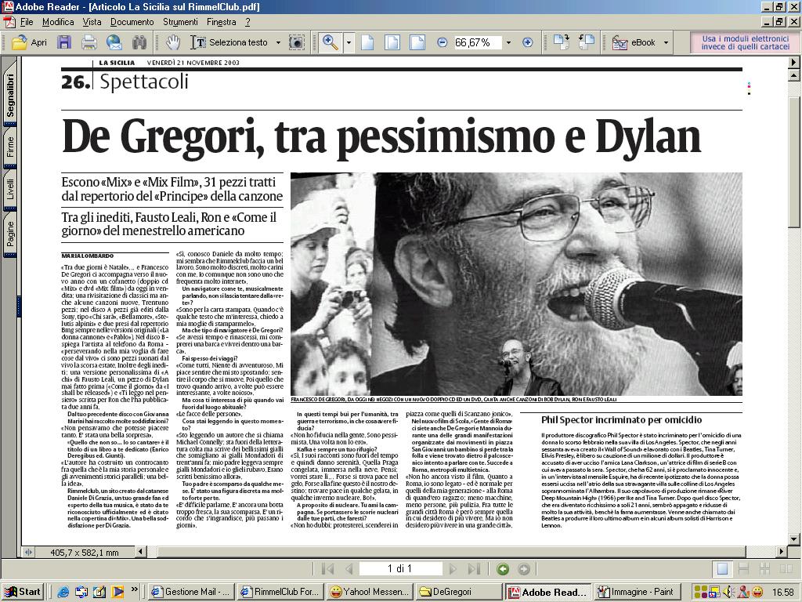Select the Snapshot camera tool
This screenshot has width=802, height=602.
(x=297, y=42)
